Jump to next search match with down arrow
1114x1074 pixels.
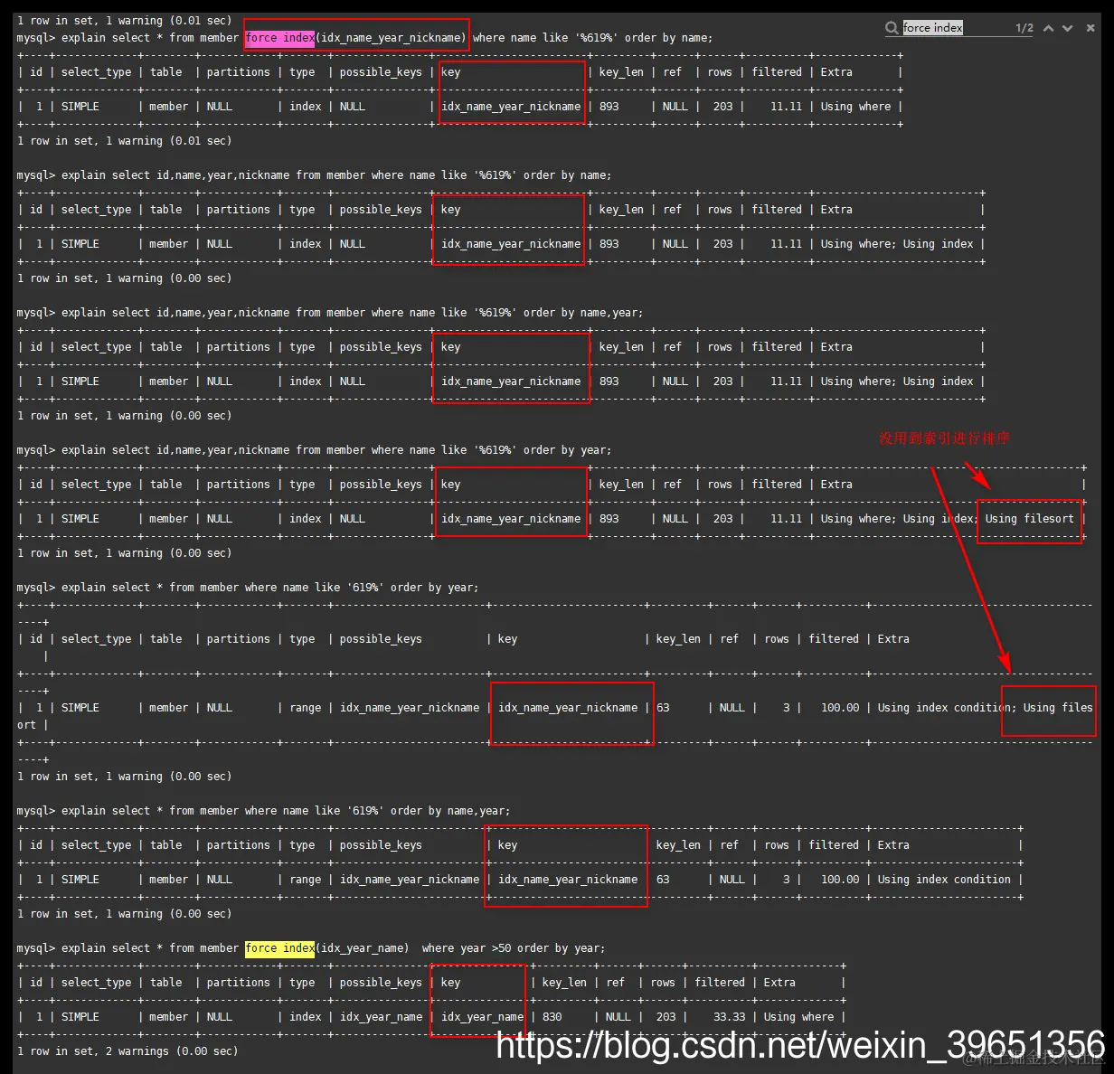pyautogui.click(x=1068, y=28)
